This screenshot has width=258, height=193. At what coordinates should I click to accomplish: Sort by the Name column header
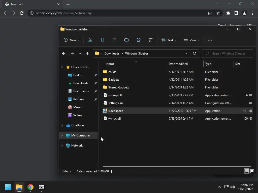pos(110,64)
